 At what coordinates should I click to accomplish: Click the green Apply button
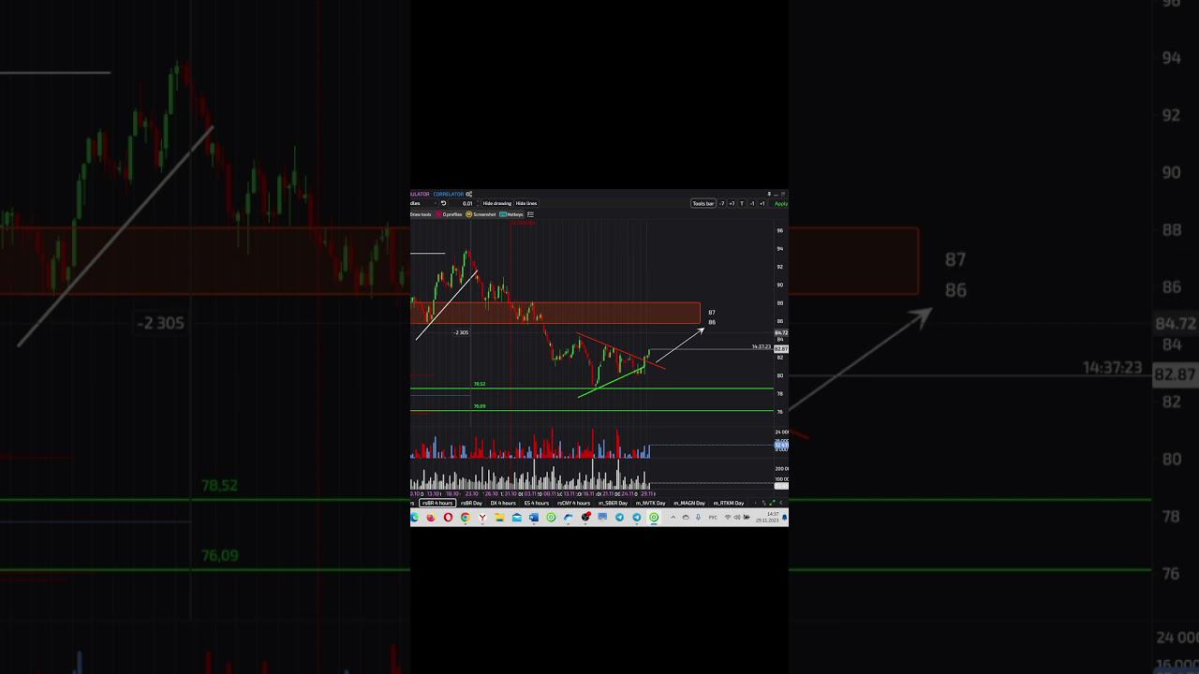780,203
